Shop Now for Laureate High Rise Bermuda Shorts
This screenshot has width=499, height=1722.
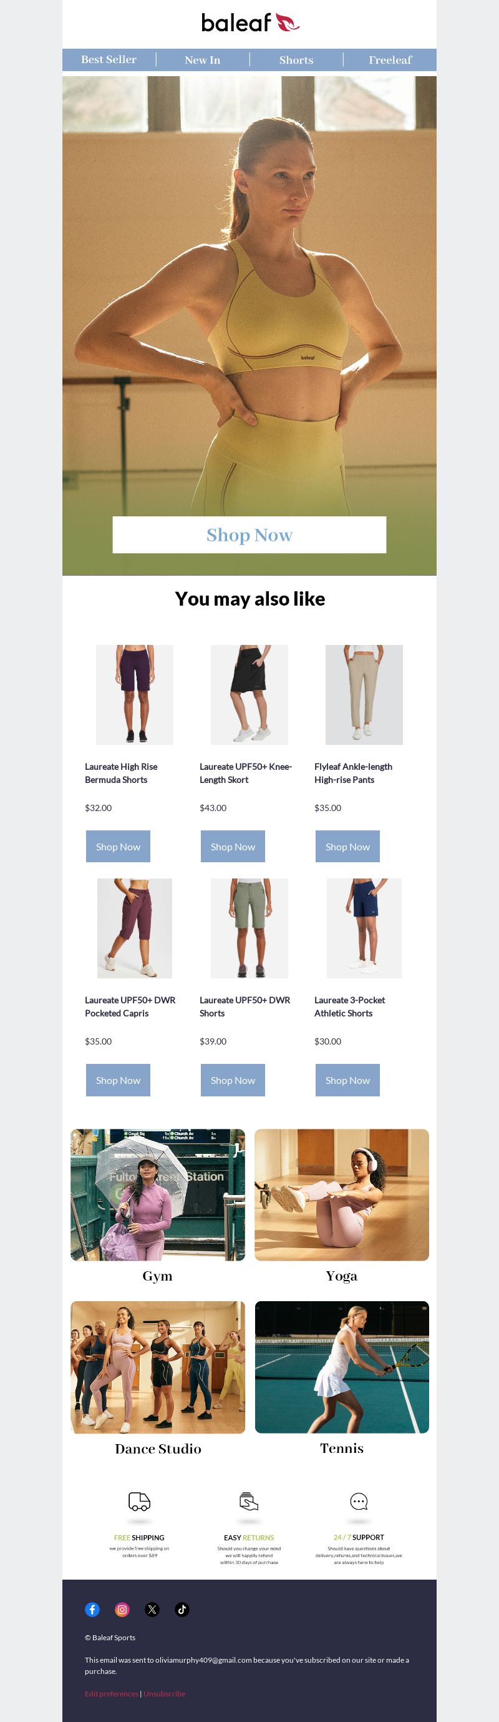point(119,846)
